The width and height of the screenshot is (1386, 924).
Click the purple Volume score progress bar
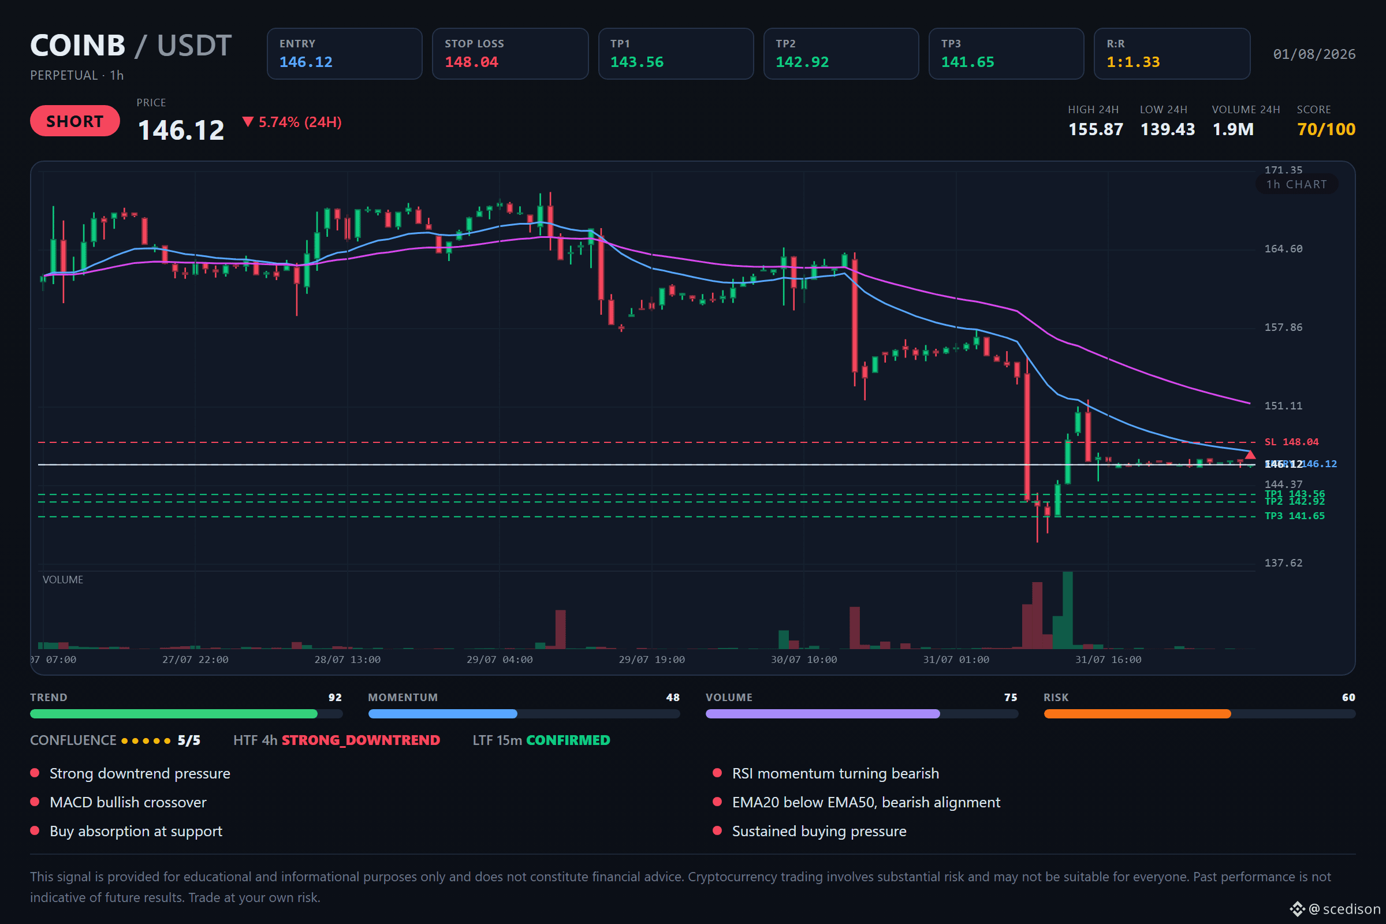click(862, 714)
